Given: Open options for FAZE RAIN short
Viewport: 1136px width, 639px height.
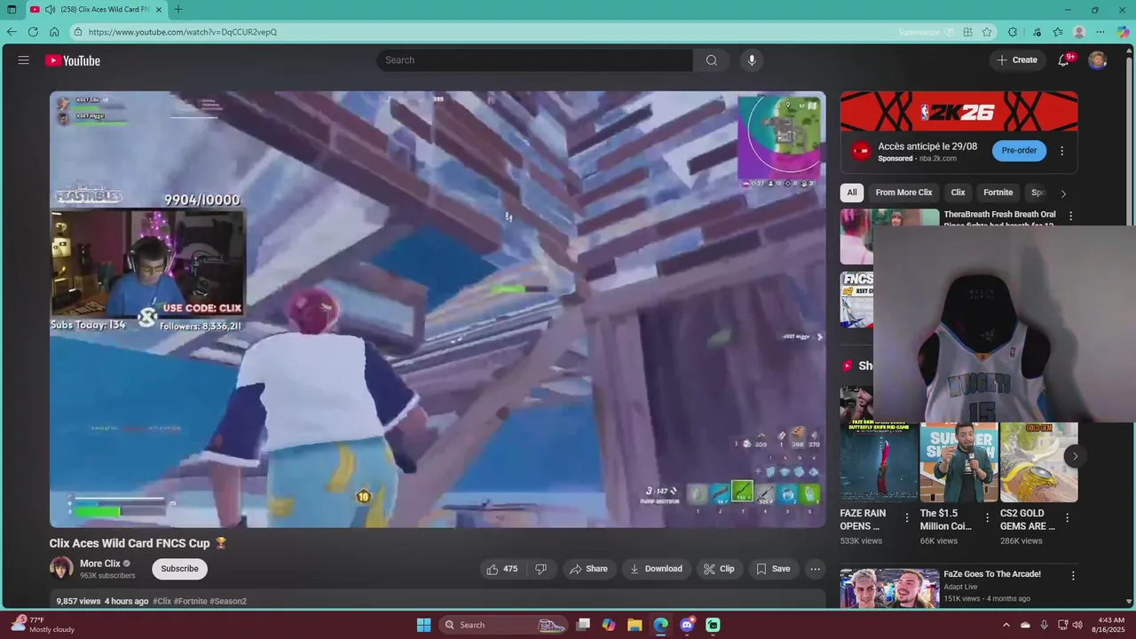Looking at the screenshot, I should point(907,518).
